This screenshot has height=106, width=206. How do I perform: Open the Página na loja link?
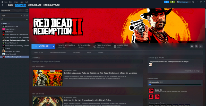tap(38, 52)
